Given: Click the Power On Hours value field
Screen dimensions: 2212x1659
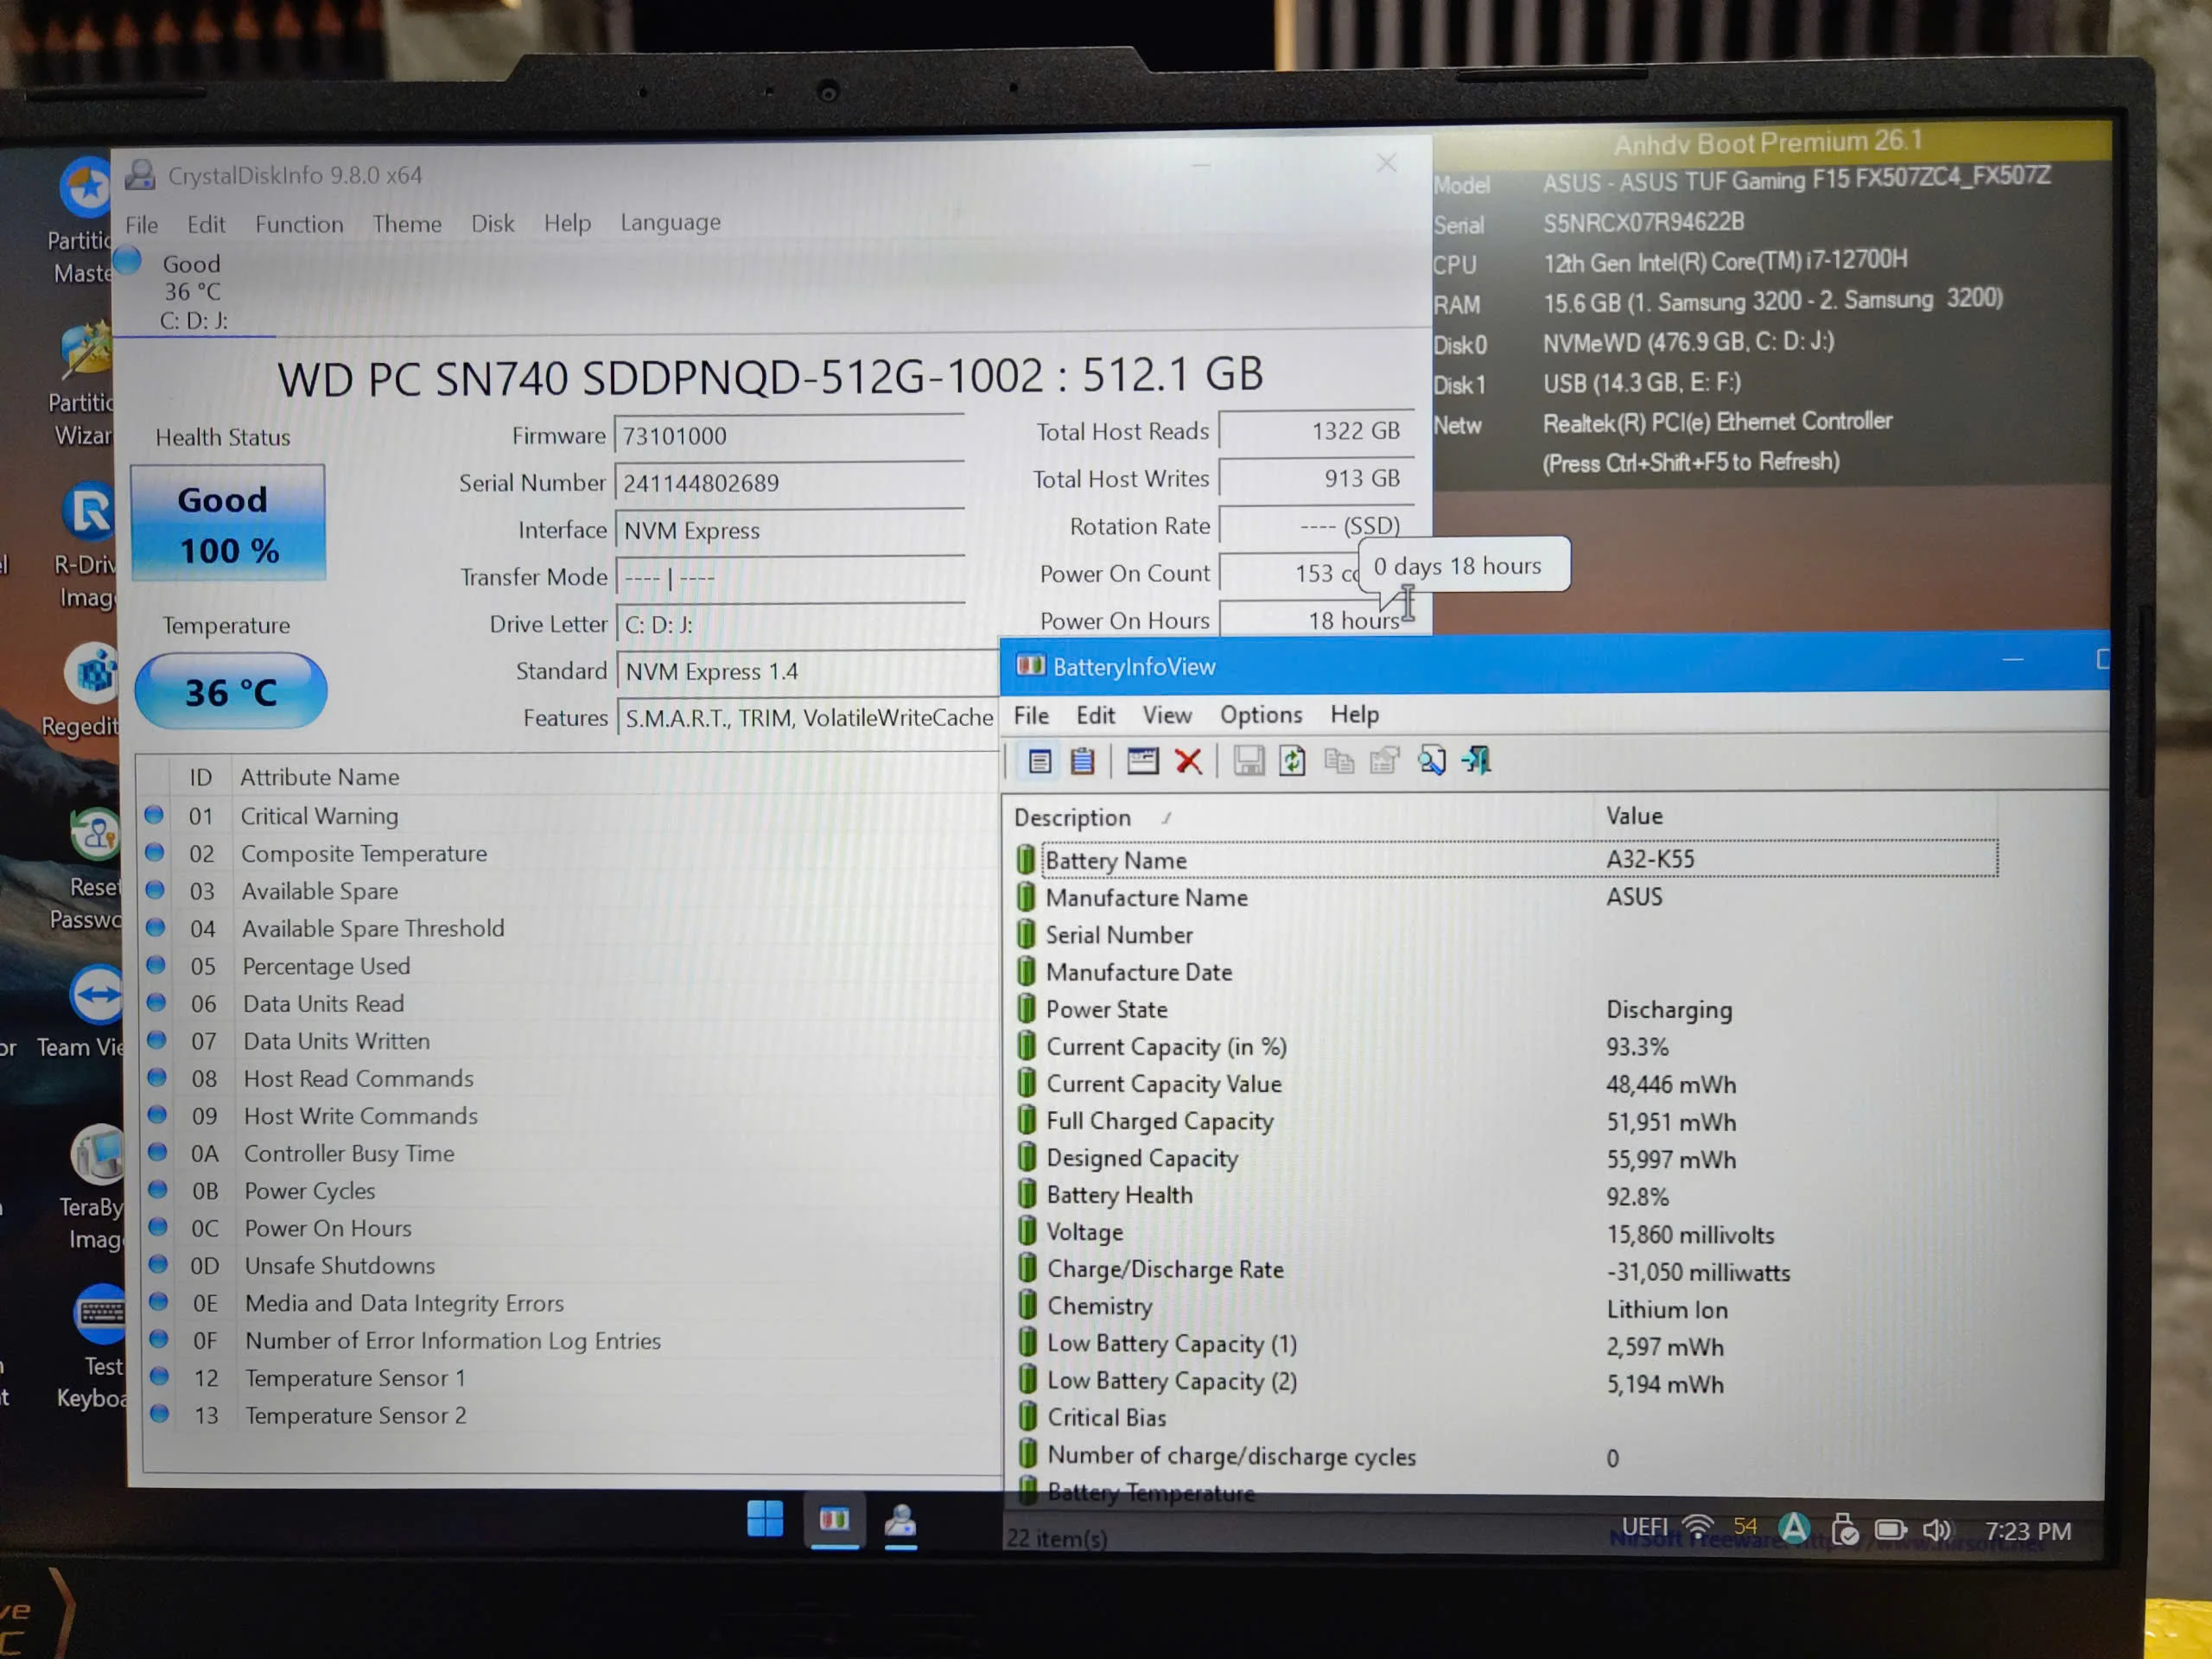Looking at the screenshot, I should click(x=1317, y=620).
